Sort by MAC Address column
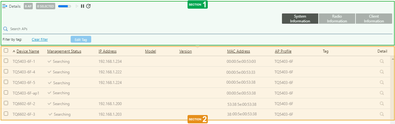395x124 pixels. click(x=239, y=51)
